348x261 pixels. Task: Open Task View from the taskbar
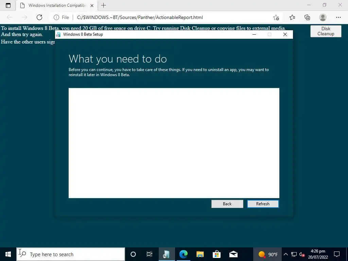[150, 254]
